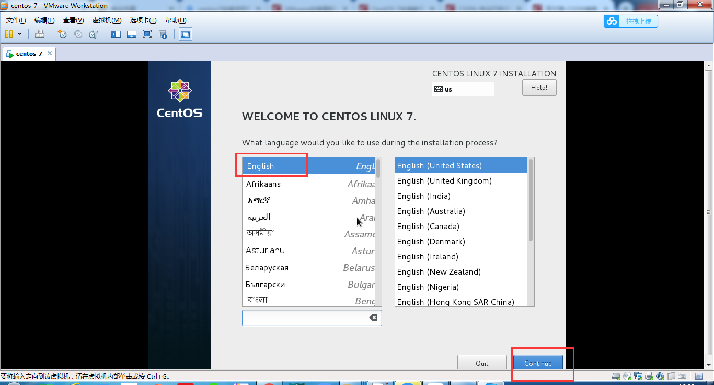
Task: Click the camera device status icon
Action: [682, 376]
